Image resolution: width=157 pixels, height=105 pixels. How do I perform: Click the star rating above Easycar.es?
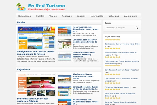(x=113, y=89)
